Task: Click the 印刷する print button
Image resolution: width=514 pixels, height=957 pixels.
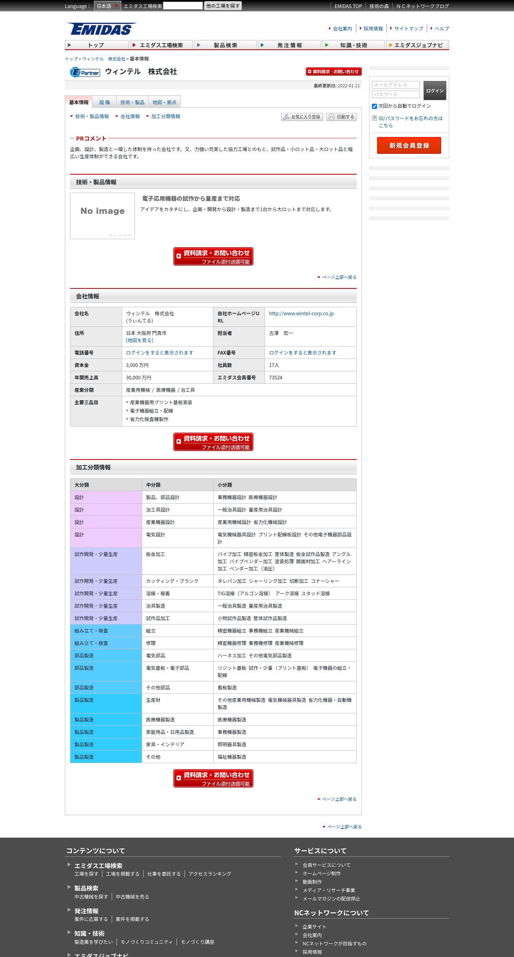Action: tap(341, 117)
